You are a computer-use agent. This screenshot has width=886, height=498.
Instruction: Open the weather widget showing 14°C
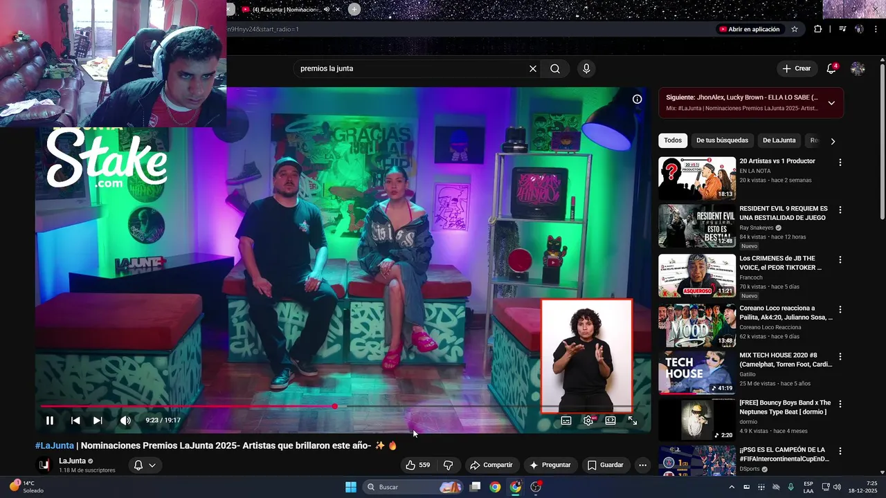[28, 487]
